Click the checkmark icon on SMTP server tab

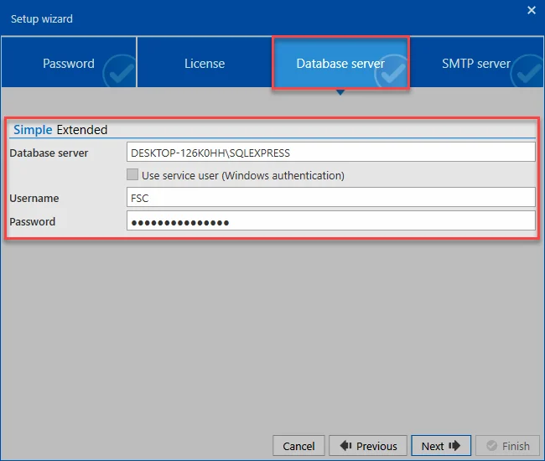click(527, 71)
